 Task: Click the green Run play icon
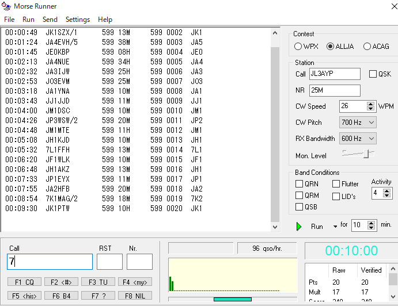pos(299,226)
